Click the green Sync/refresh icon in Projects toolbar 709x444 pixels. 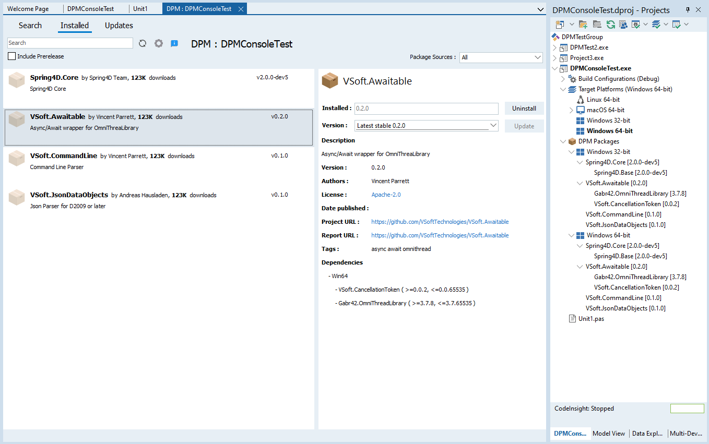(610, 24)
